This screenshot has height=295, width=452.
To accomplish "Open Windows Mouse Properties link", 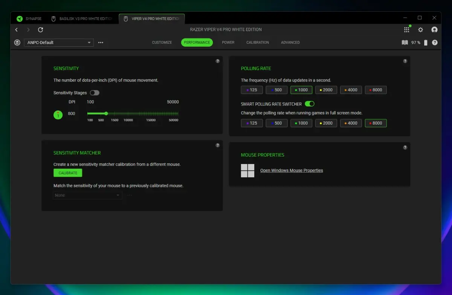I will pyautogui.click(x=292, y=170).
